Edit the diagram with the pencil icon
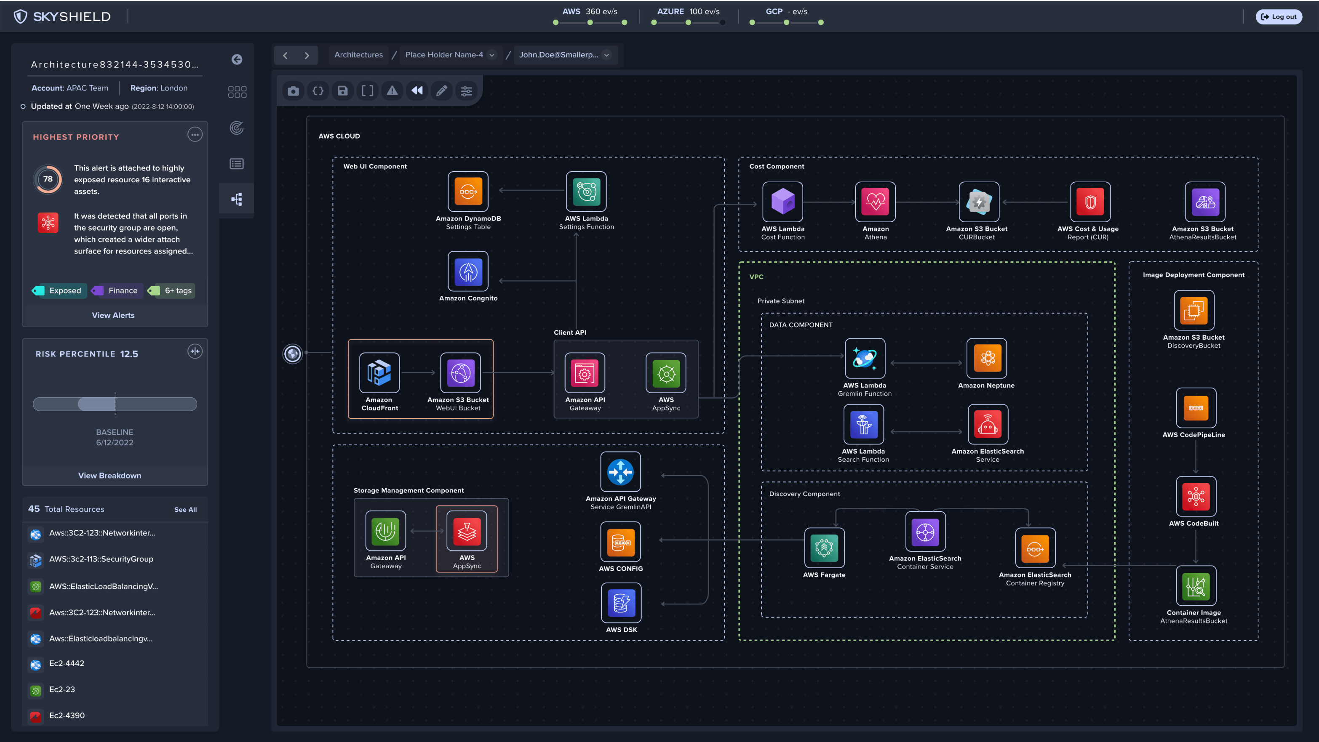Viewport: 1319px width, 742px height. [x=441, y=90]
